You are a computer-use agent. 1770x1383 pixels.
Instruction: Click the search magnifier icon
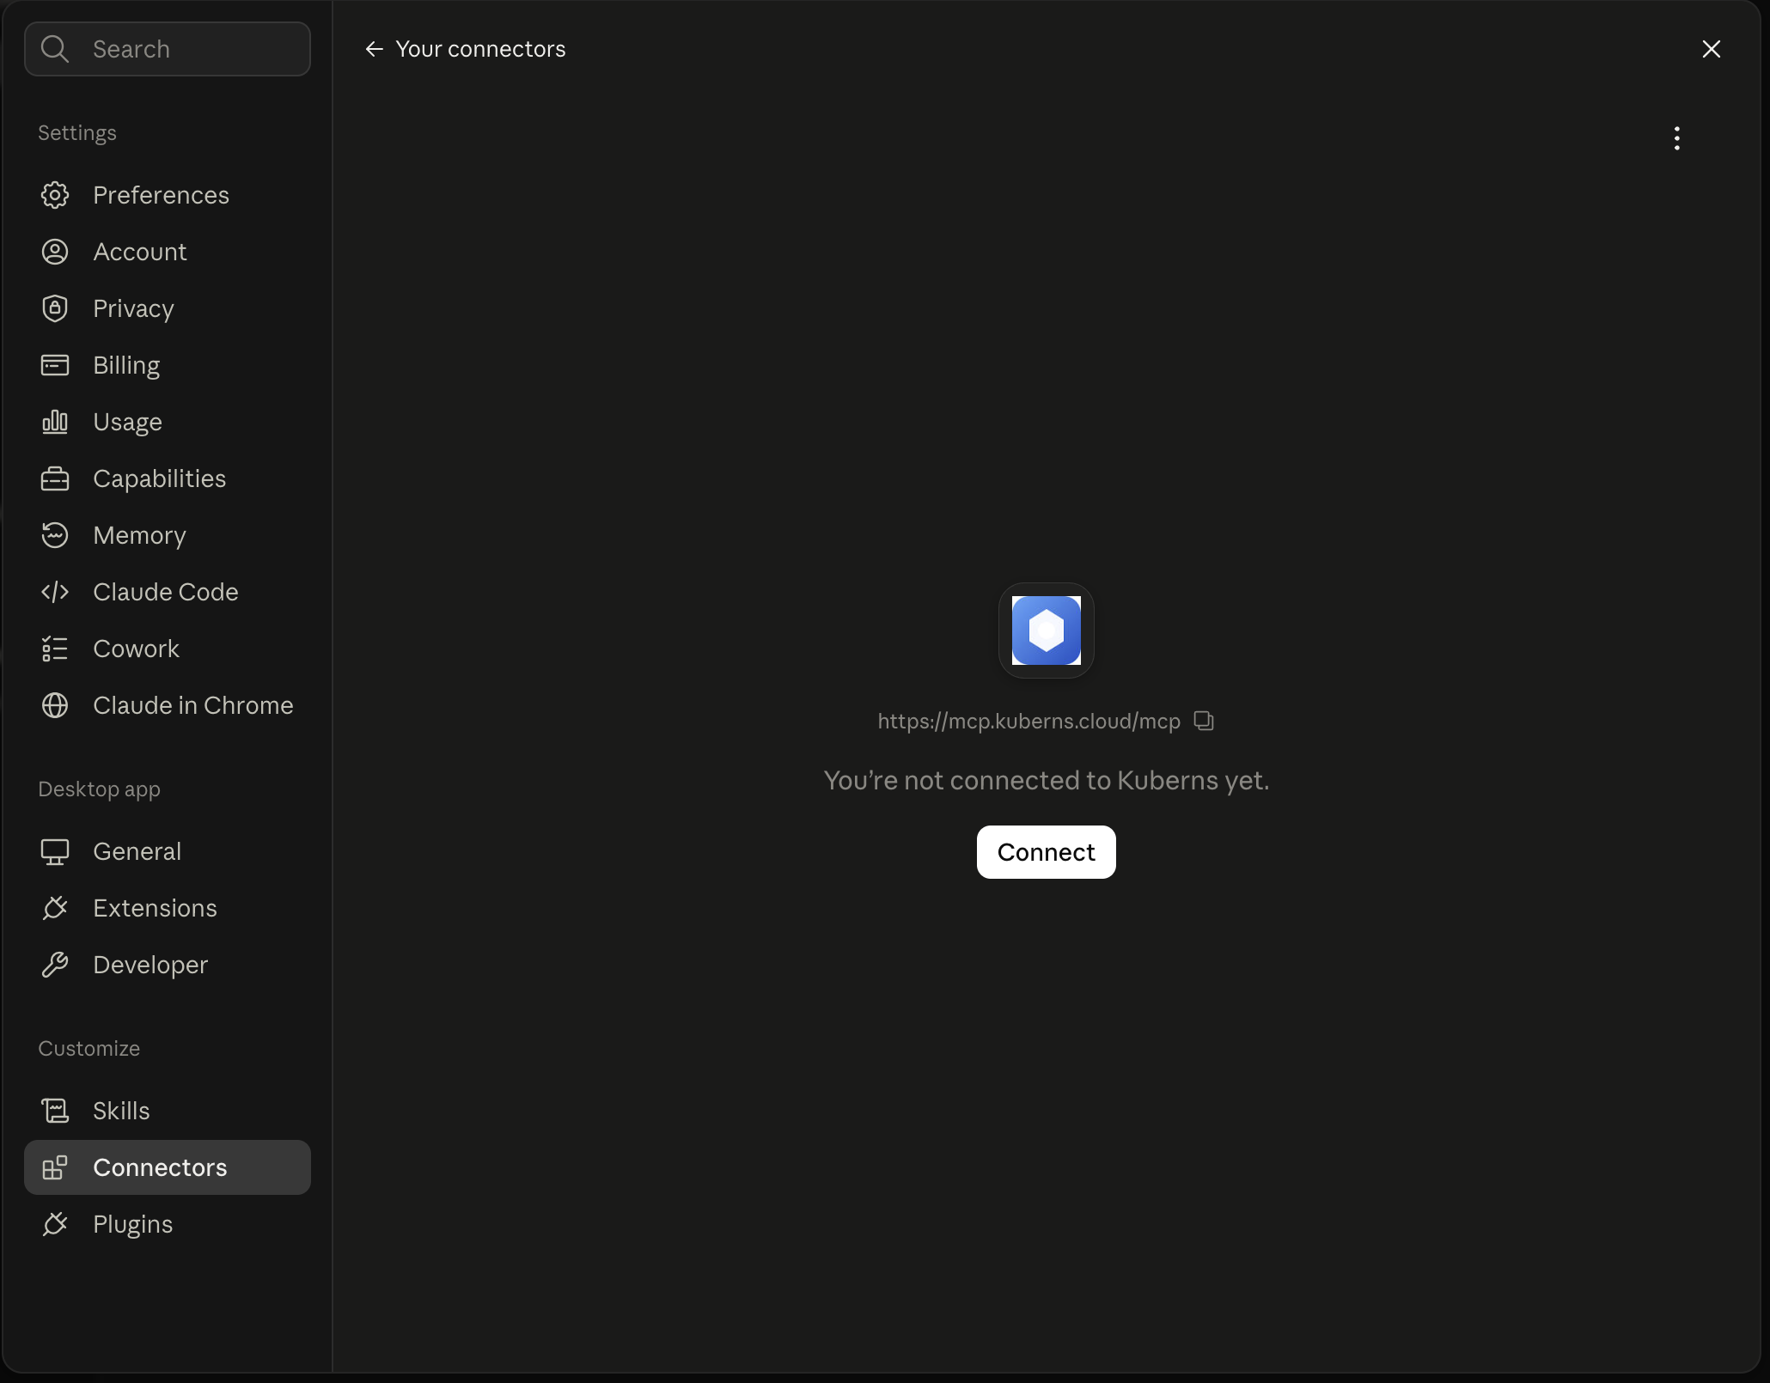click(55, 49)
